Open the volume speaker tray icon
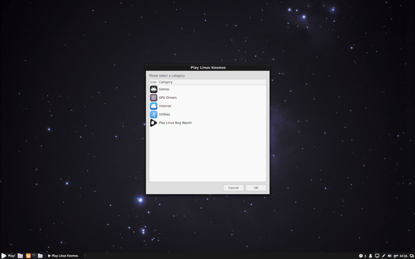Image resolution: width=415 pixels, height=259 pixels. (x=390, y=256)
